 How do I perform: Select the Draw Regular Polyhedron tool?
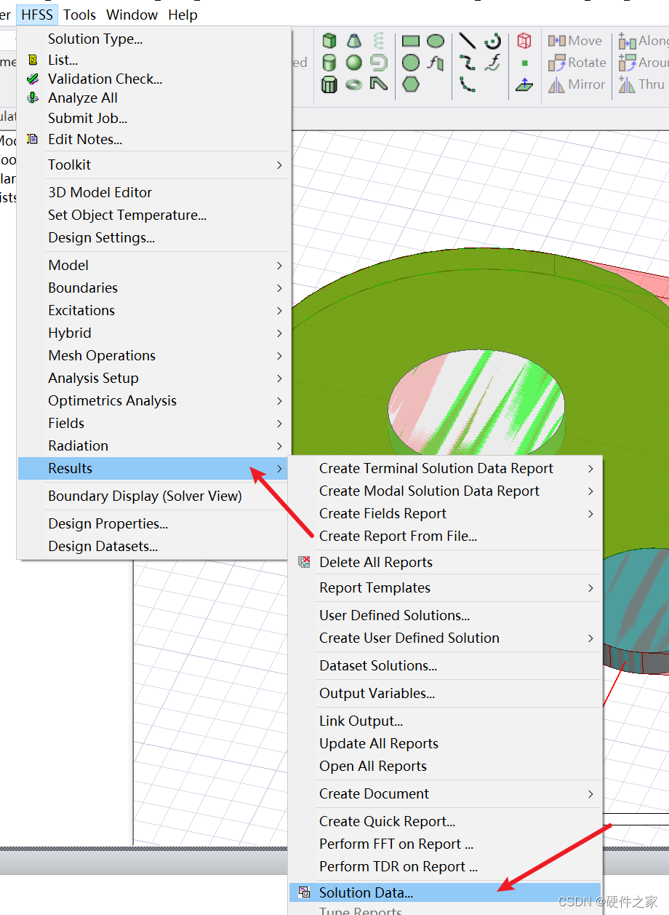[x=329, y=84]
